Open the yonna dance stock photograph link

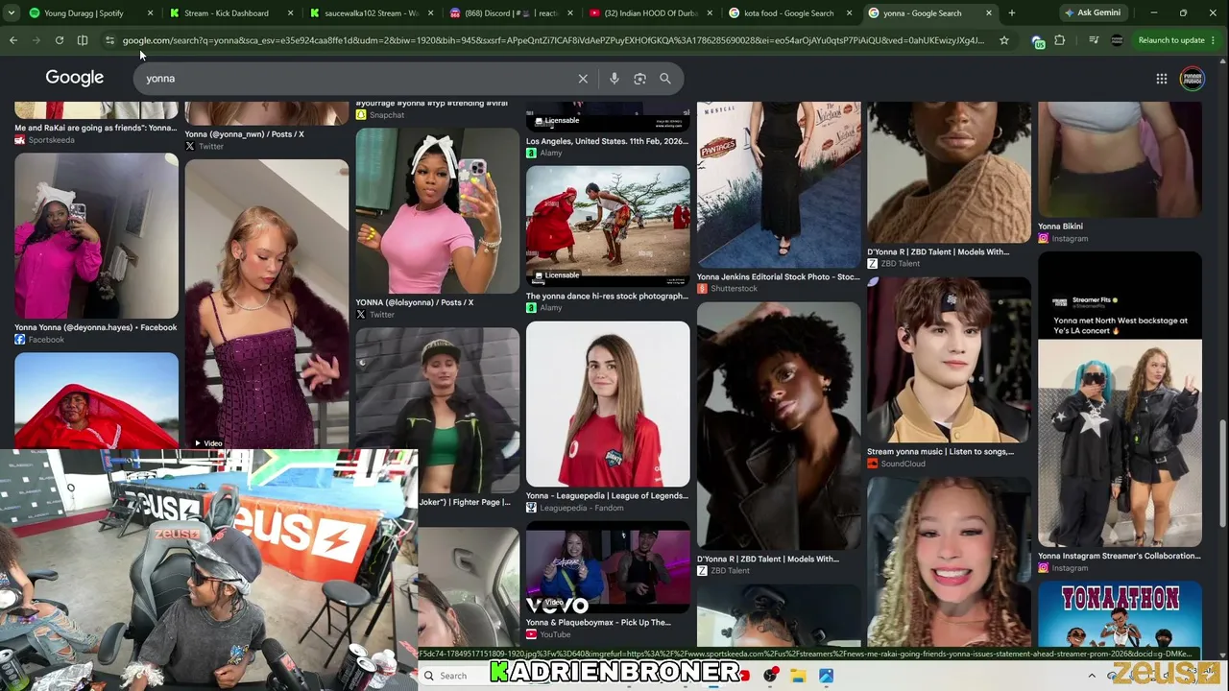click(607, 296)
